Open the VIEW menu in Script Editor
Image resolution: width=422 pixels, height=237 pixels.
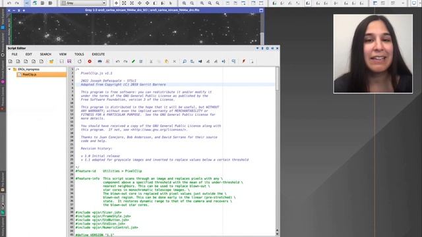(63, 54)
